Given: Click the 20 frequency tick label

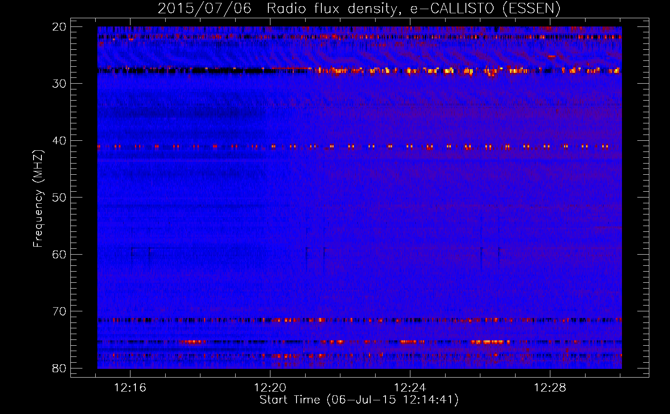Looking at the screenshot, I should 59,27.
